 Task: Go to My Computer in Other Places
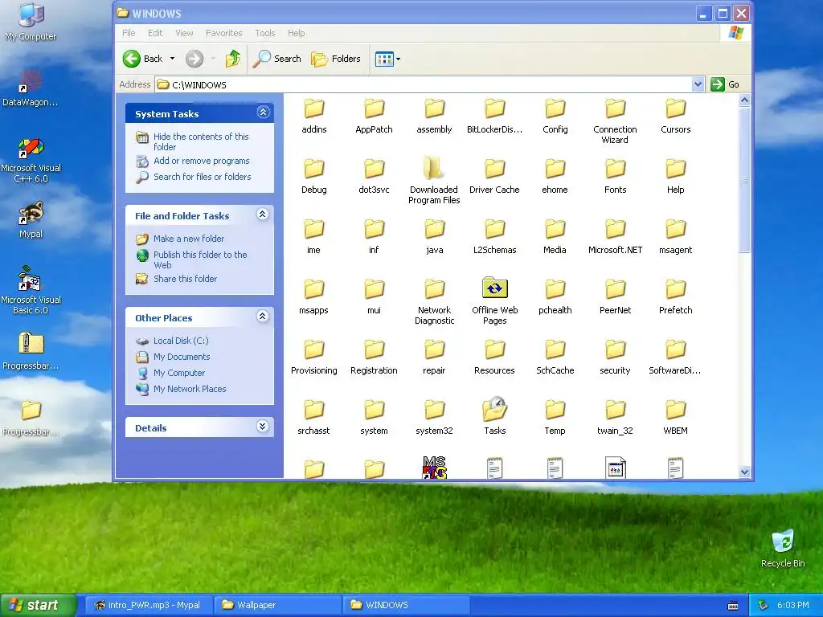(179, 373)
